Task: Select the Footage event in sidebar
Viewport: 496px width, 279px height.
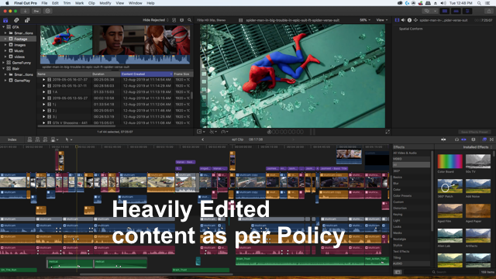Action: pos(18,39)
